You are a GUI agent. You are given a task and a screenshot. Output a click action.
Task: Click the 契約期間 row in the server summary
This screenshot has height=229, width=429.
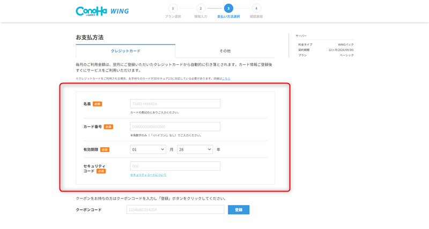pyautogui.click(x=326, y=50)
